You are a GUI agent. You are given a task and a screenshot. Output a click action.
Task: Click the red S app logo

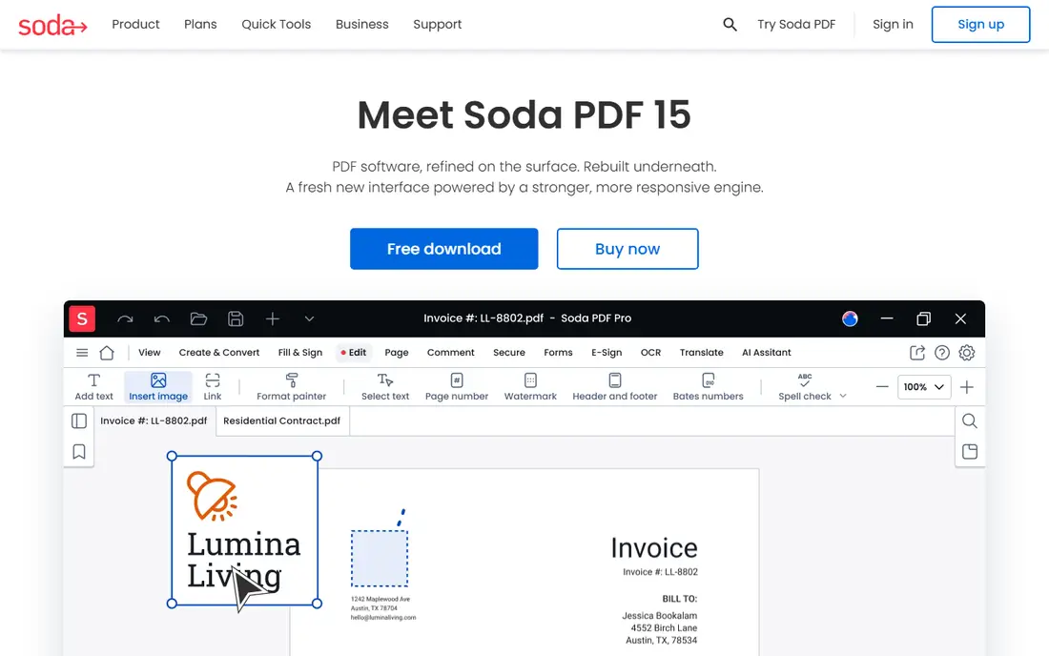pos(82,319)
